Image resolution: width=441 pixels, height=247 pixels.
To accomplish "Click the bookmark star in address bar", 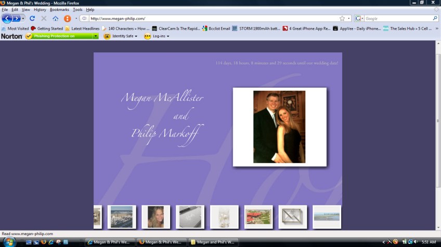I will [342, 19].
